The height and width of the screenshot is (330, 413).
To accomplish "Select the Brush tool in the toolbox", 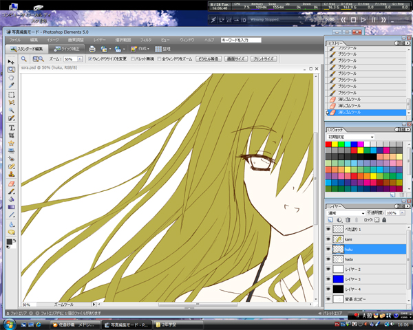I will pos(11,192).
